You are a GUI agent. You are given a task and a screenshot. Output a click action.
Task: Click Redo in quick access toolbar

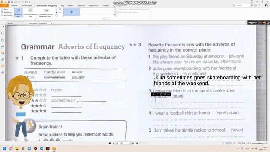22,2
